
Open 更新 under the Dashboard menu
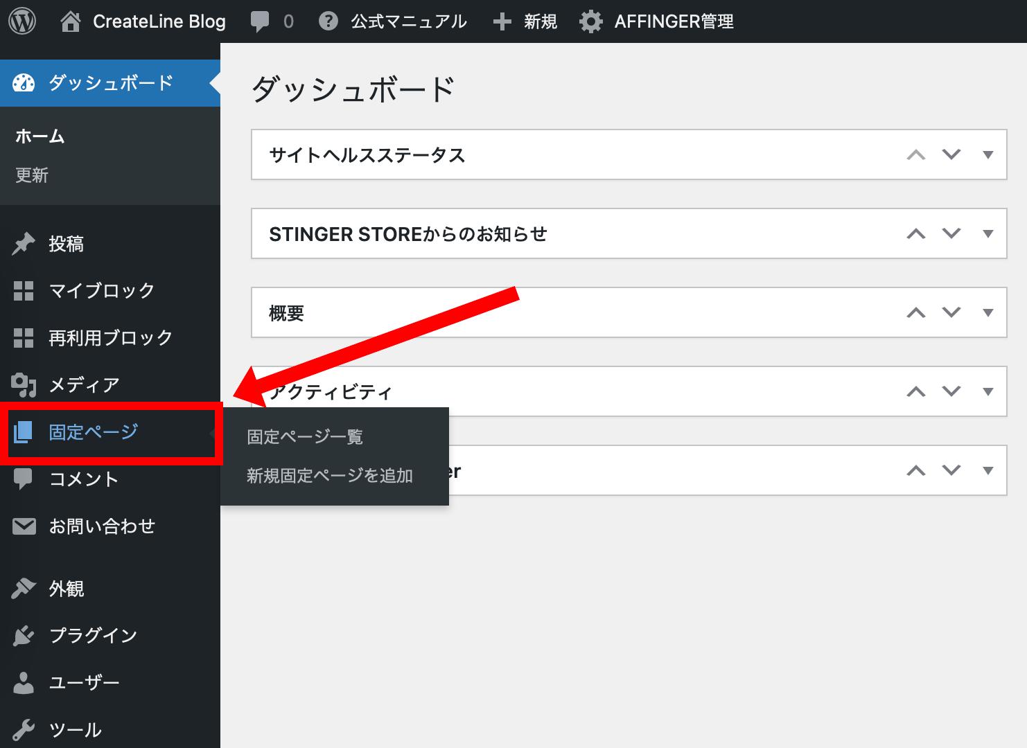[30, 175]
